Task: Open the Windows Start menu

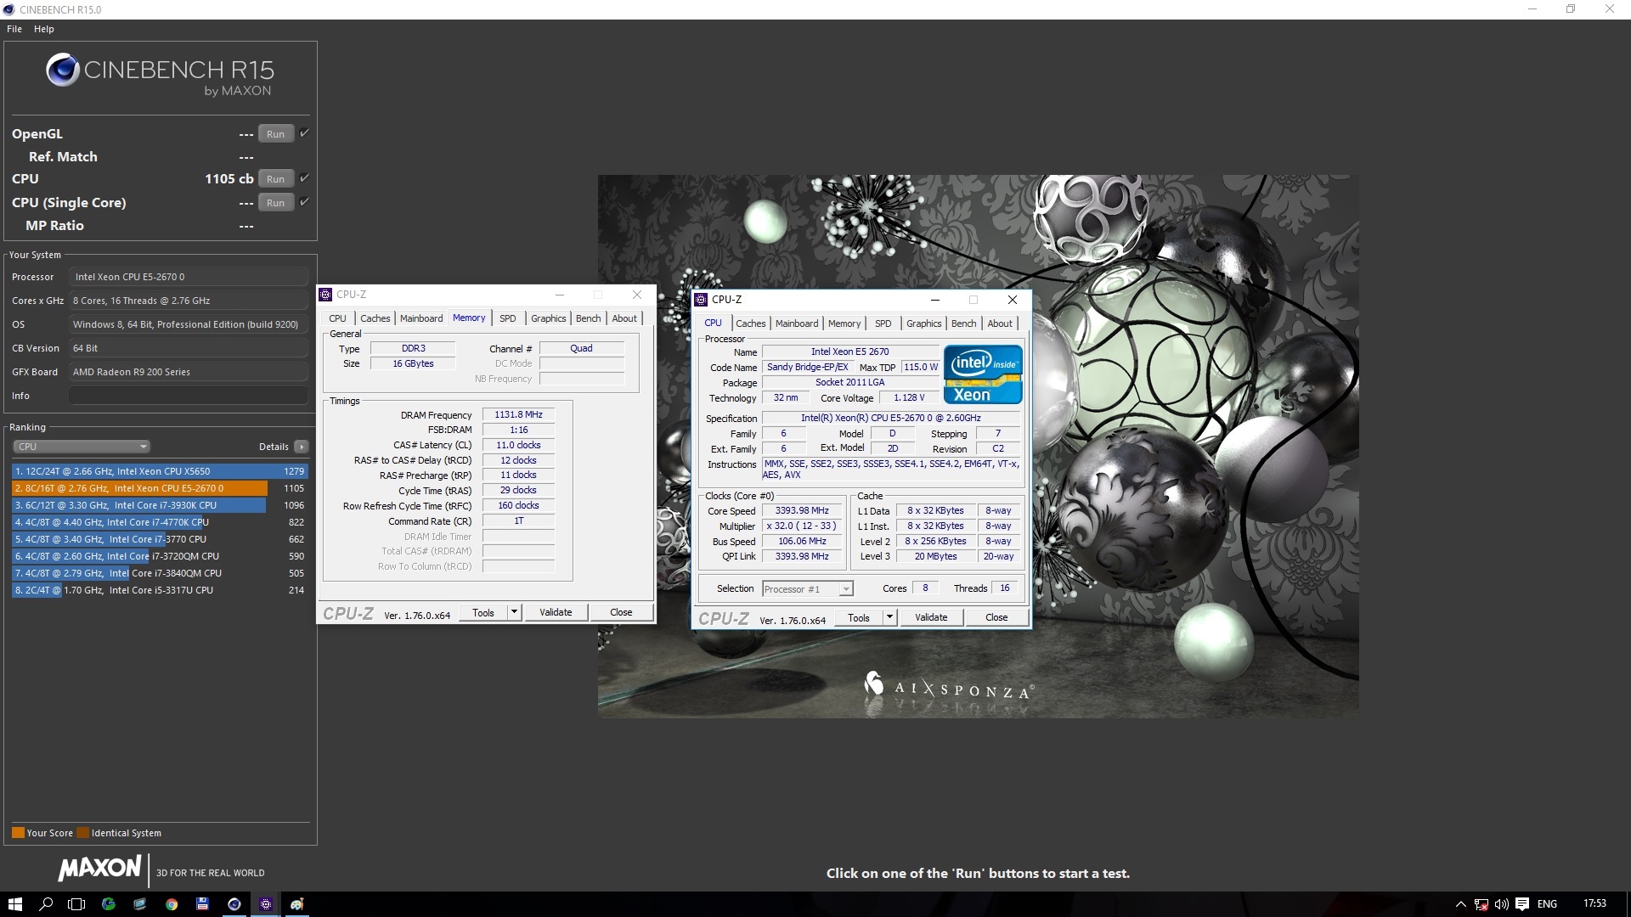Action: (x=14, y=904)
